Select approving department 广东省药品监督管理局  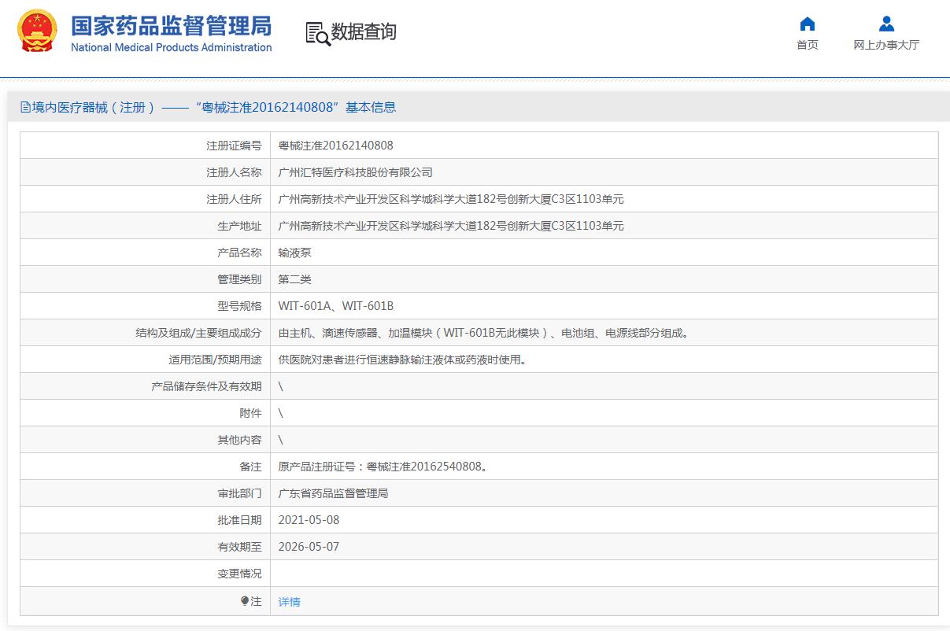[333, 493]
